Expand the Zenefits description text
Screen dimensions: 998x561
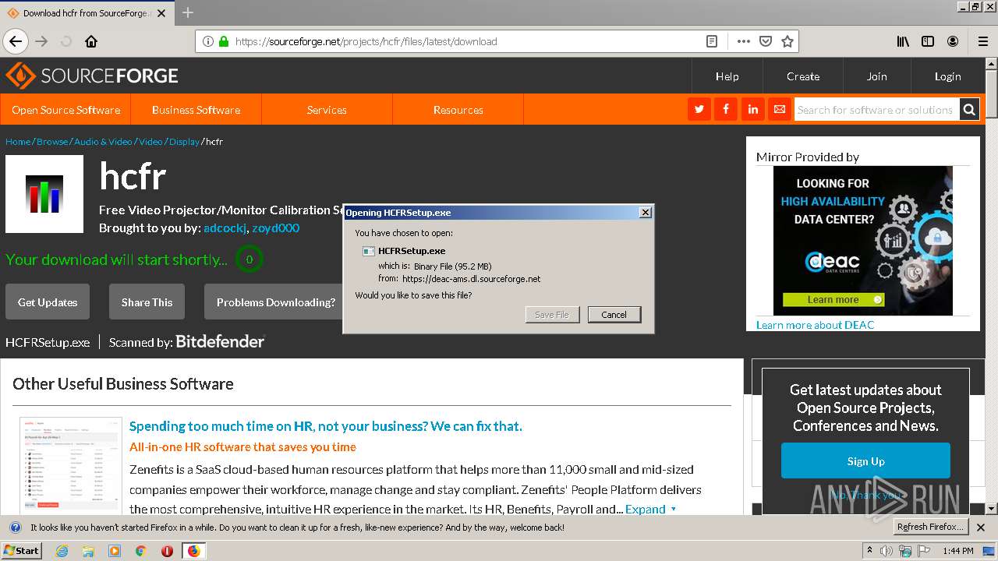coord(651,509)
